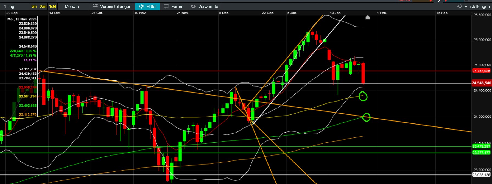Open Forum via the speech bubble icon
The width and height of the screenshot is (492, 184).
[x=166, y=6]
